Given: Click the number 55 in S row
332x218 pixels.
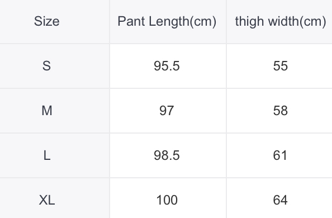Looking at the screenshot, I should point(281,66).
